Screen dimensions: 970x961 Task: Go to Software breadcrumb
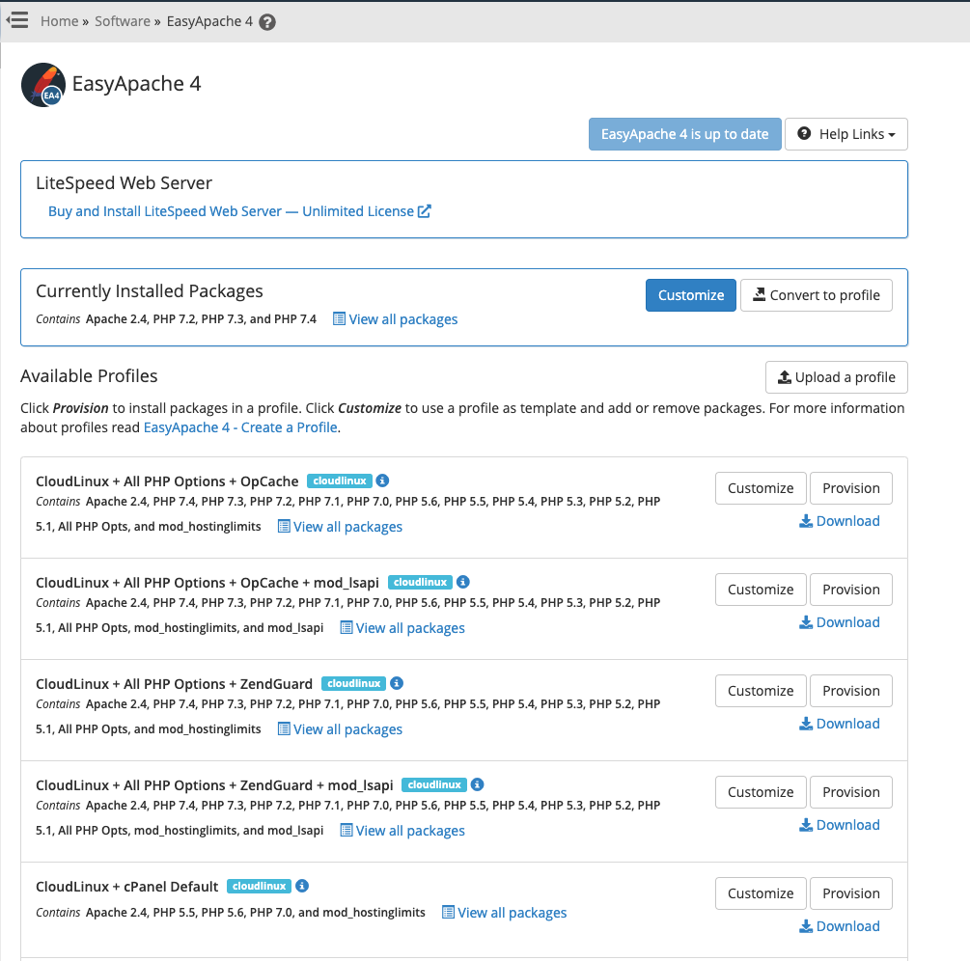coord(123,21)
